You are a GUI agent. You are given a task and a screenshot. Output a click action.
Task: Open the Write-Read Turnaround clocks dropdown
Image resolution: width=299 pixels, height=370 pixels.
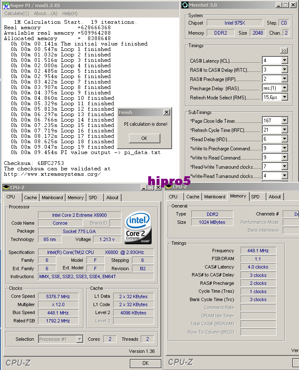[x=285, y=176]
